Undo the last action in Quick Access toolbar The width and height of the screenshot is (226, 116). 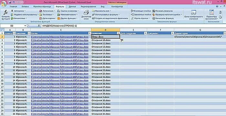(x=14, y=2)
